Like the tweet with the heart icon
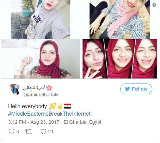The image size is (160, 143). (43, 132)
